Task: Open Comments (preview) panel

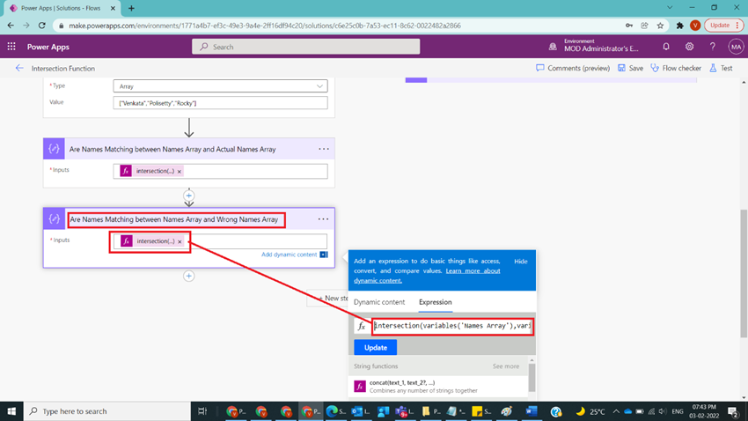Action: click(x=573, y=68)
